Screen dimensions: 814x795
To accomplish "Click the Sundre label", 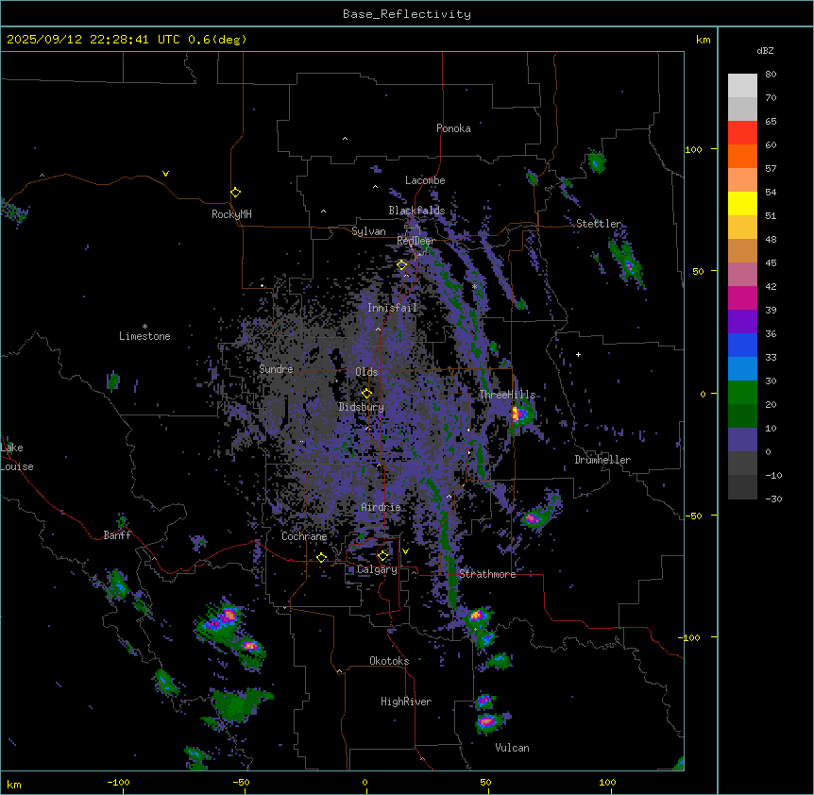I will tap(276, 369).
